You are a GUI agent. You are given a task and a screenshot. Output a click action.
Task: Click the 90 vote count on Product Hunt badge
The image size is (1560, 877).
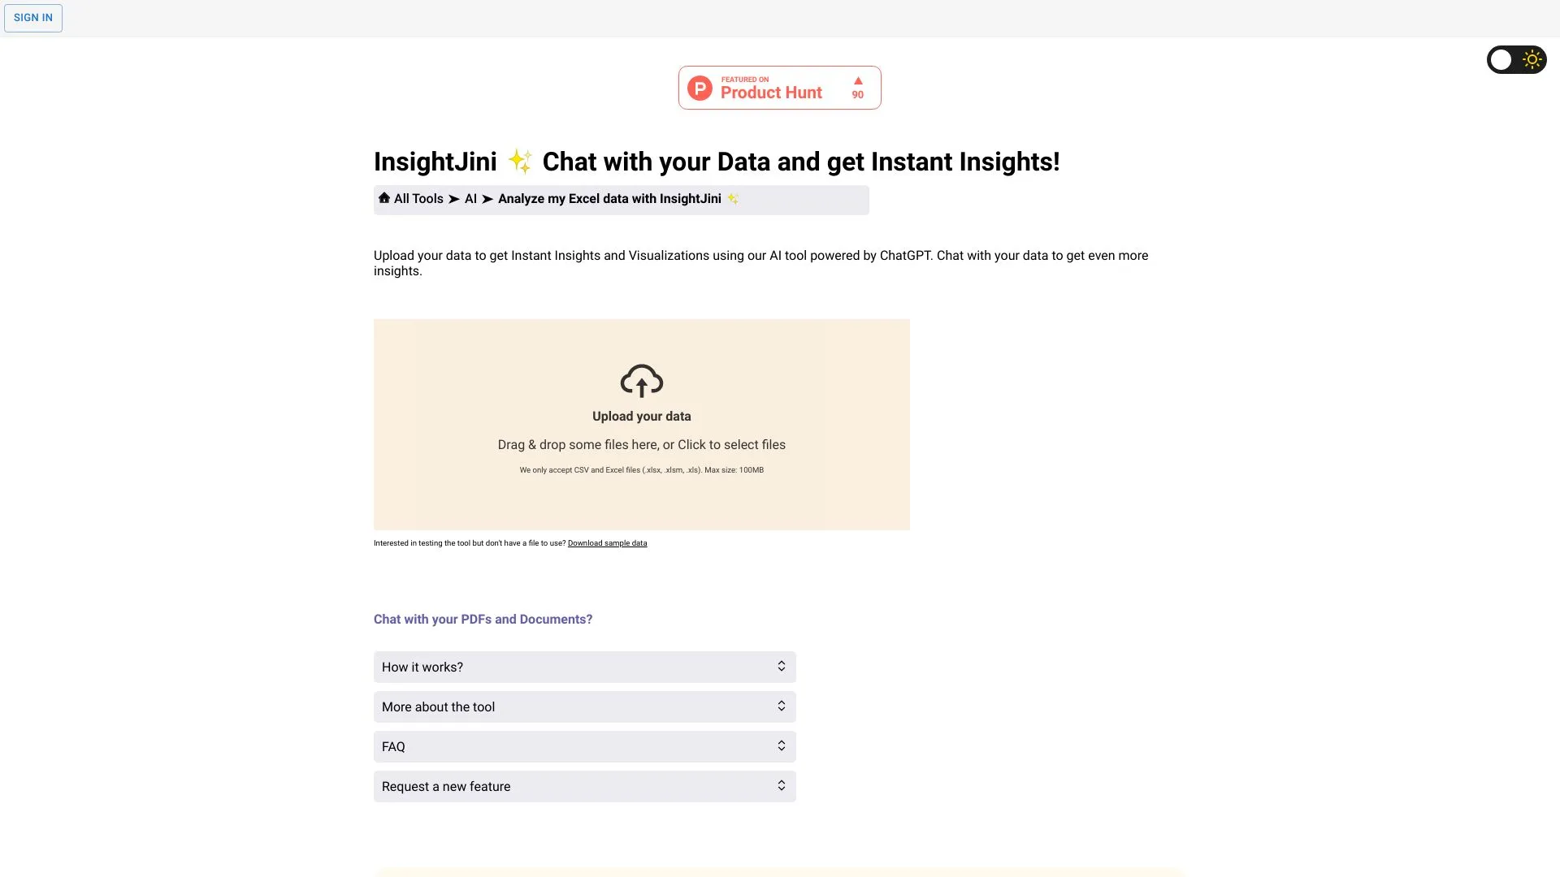pos(857,94)
